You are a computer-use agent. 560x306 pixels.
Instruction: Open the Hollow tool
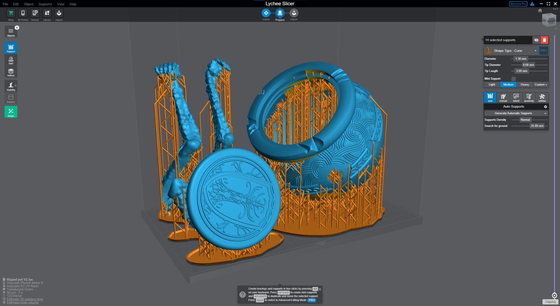point(11,72)
